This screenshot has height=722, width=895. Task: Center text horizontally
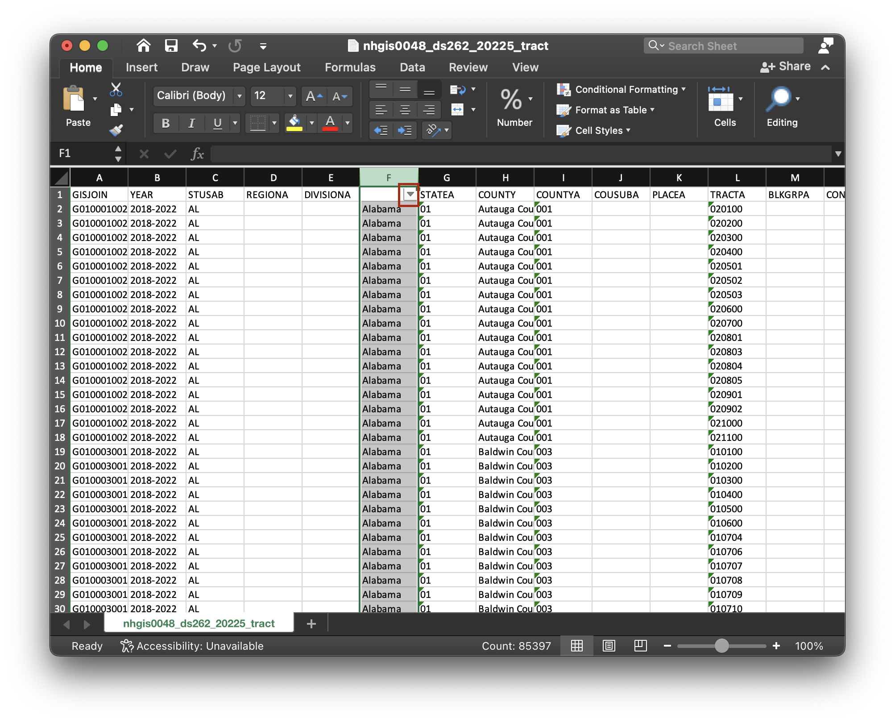coord(405,110)
